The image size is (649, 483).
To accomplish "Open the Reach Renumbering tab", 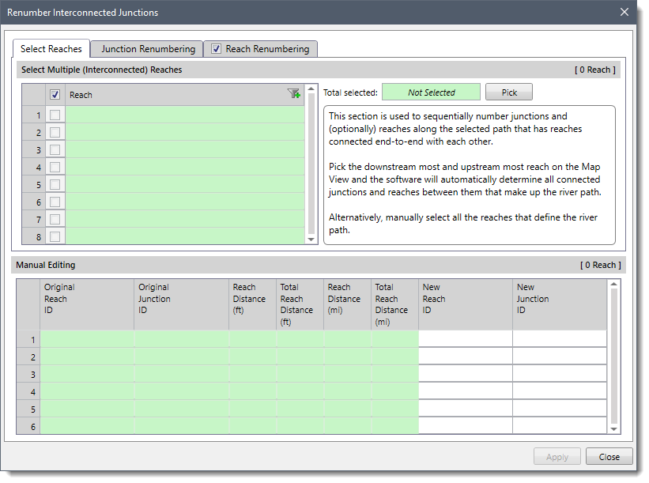I will coord(269,48).
